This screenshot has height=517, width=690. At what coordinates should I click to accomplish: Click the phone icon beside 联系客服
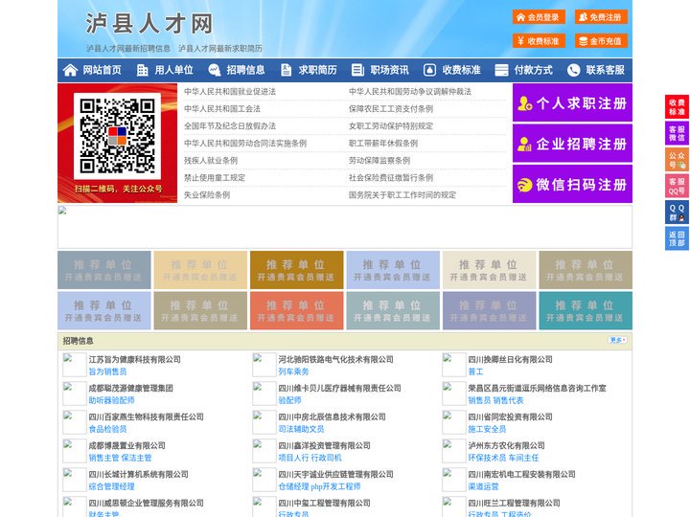pos(573,70)
